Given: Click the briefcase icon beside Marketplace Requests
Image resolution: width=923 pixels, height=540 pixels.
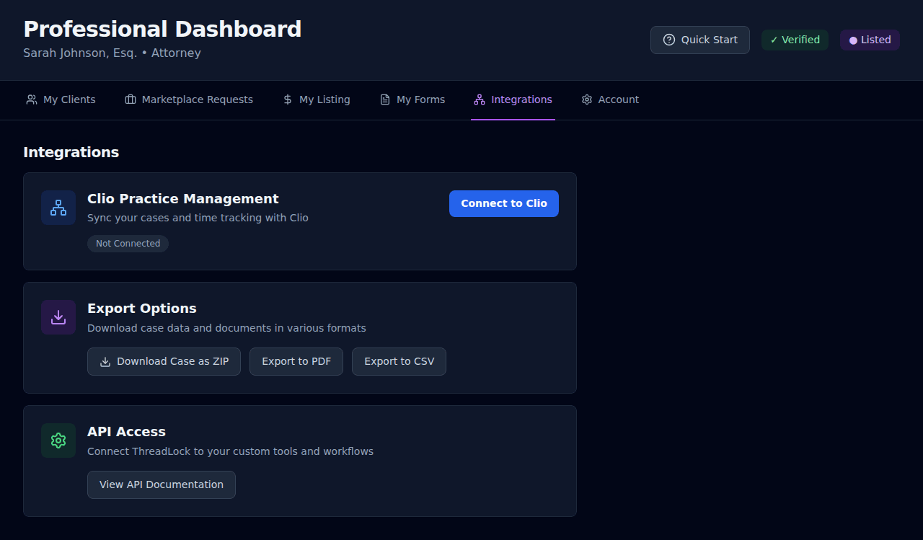Looking at the screenshot, I should coord(131,99).
